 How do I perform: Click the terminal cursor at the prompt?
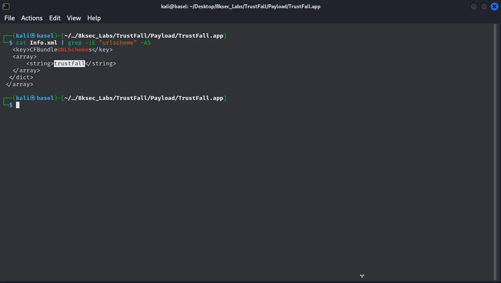point(18,105)
